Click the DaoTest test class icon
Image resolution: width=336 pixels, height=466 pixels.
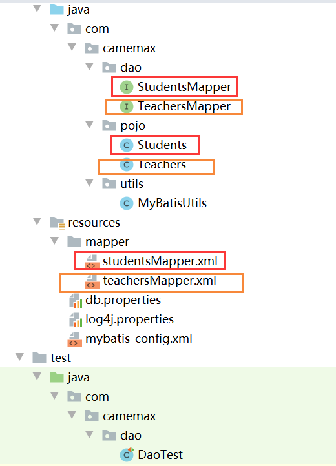point(127,455)
